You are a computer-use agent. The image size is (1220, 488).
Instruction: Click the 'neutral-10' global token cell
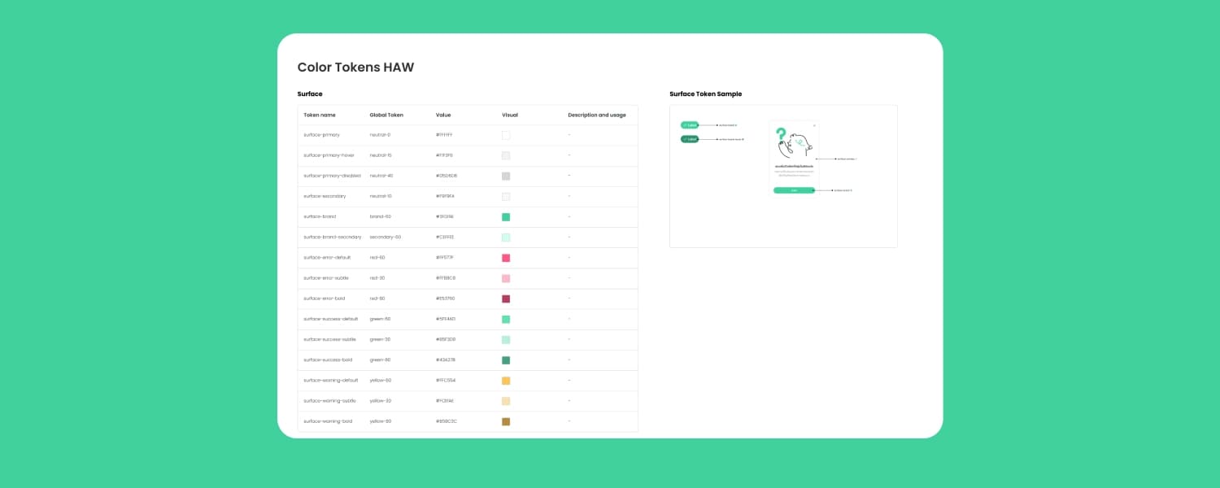(381, 196)
